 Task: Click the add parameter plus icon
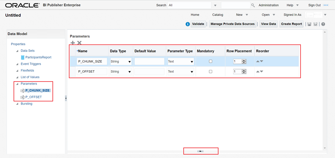[x=73, y=43]
